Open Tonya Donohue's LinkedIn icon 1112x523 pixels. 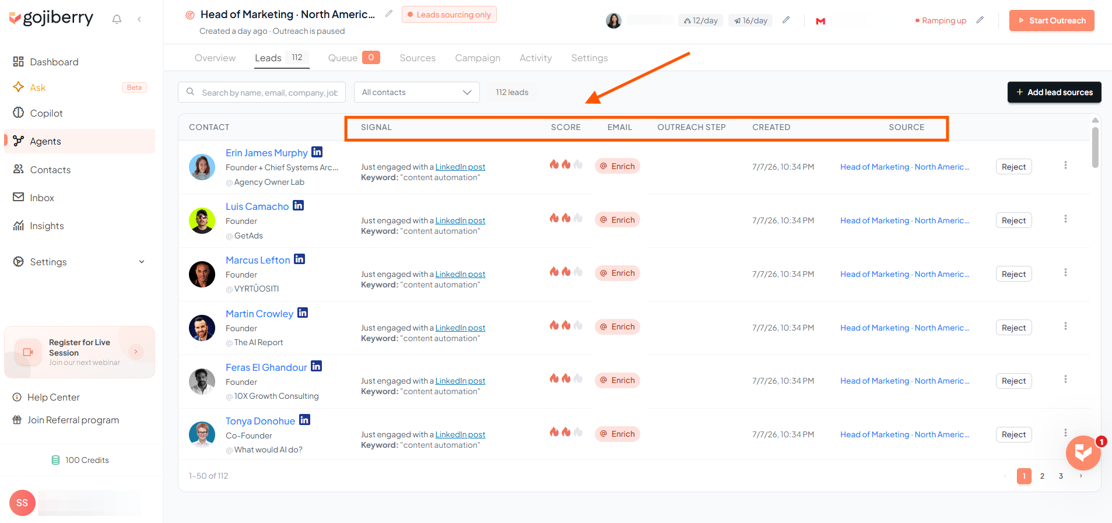[x=305, y=420]
